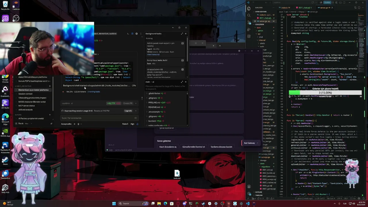Add a new session under project_elementium

tap(50, 86)
